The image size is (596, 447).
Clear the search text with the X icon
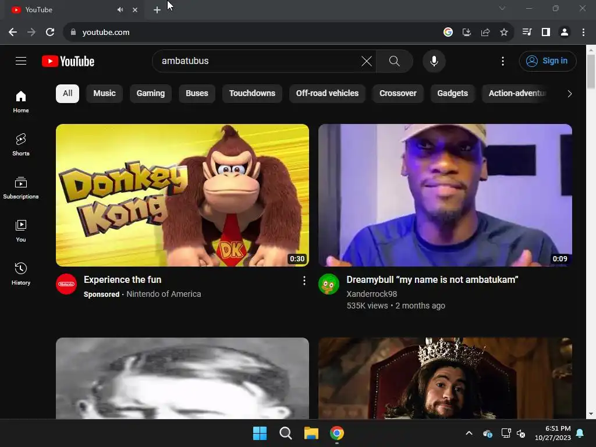[367, 61]
